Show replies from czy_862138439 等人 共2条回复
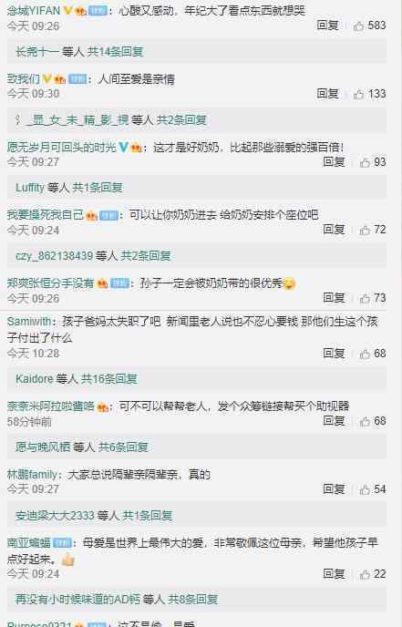 93,255
